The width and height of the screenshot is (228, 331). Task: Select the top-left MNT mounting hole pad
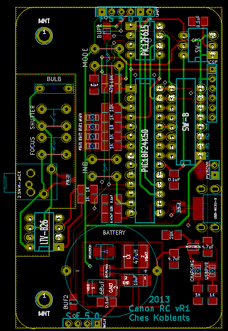point(44,35)
